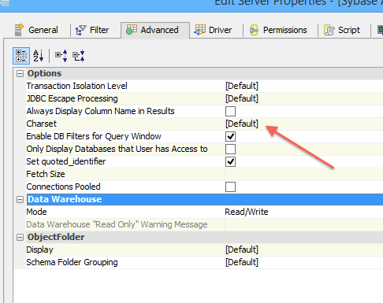Open Schema Folder Grouping value dropdown
383x303 pixels.
(304, 262)
